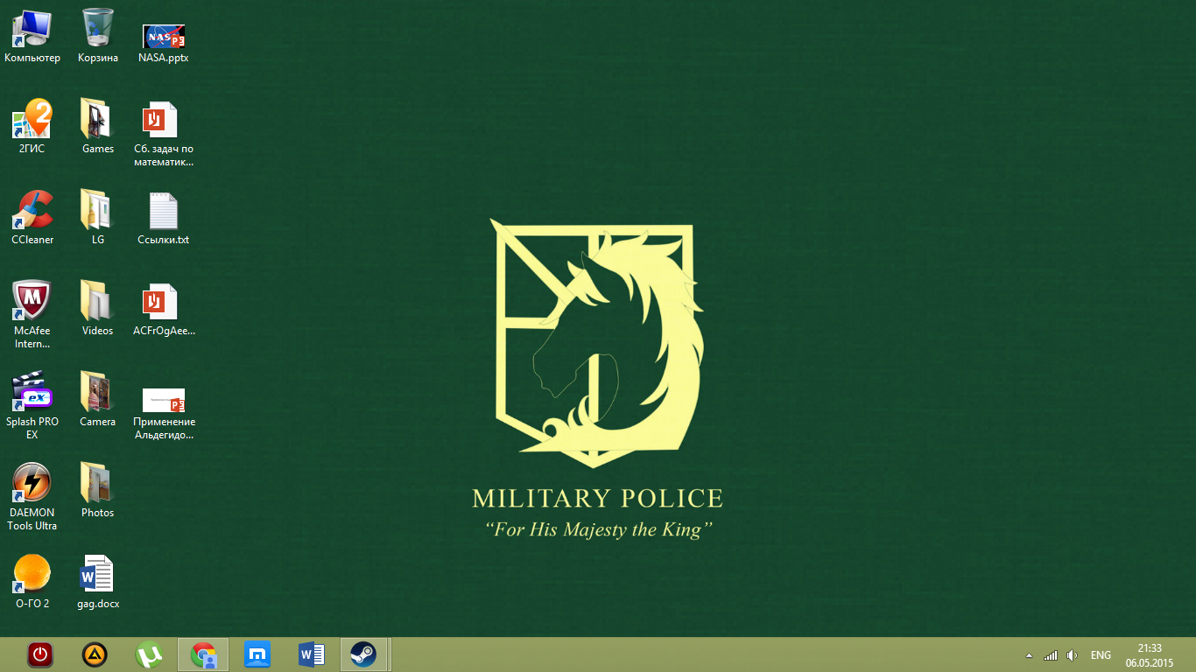Open uTorrent from the taskbar
1196x672 pixels.
click(x=149, y=654)
